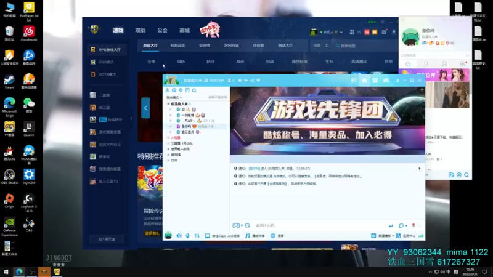
Task: Open the Steam desktop shortcut
Action: [9, 82]
